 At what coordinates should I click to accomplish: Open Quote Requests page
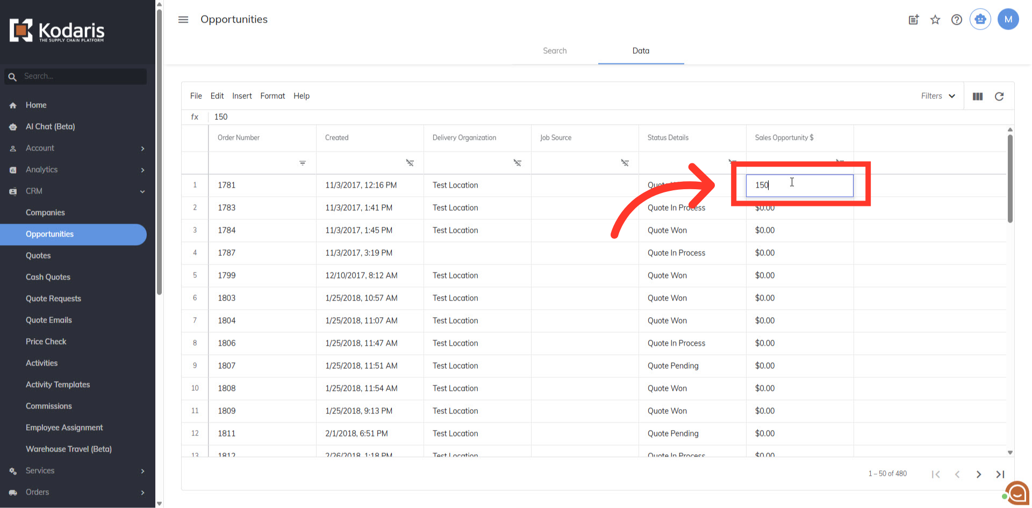[53, 298]
